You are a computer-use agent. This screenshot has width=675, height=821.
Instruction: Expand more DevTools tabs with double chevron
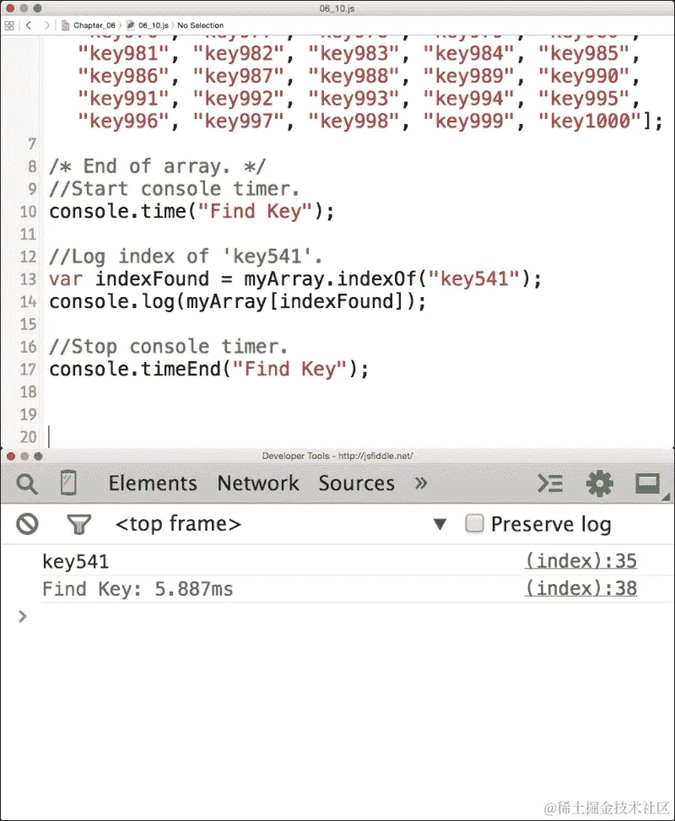[x=421, y=483]
